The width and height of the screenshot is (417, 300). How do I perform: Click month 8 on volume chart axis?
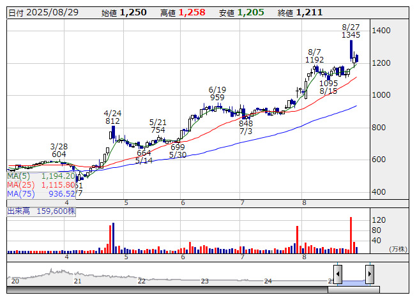click(x=304, y=257)
